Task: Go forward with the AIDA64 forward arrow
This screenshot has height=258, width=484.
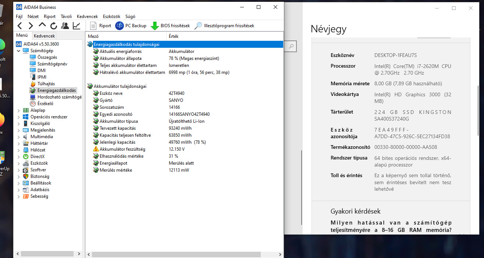Action: (x=31, y=26)
